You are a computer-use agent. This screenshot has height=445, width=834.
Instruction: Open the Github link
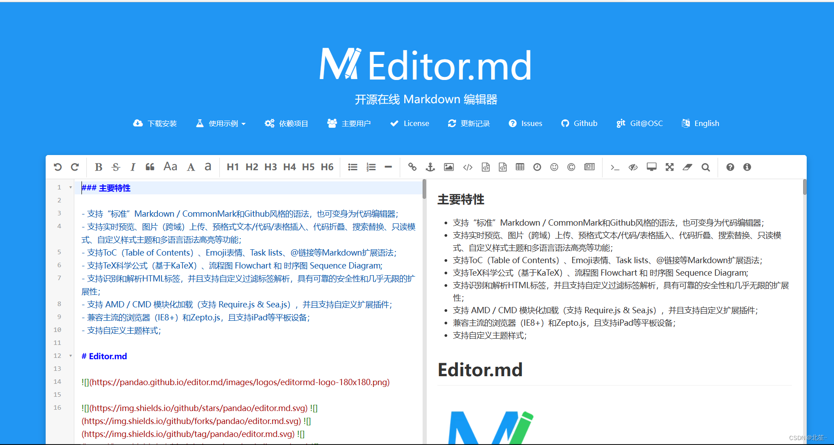click(579, 123)
